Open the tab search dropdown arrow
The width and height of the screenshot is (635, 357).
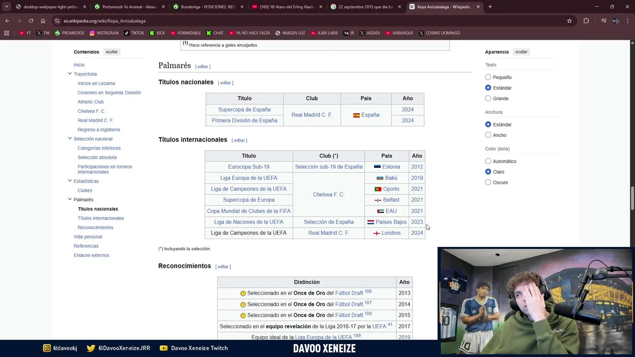(x=6, y=7)
